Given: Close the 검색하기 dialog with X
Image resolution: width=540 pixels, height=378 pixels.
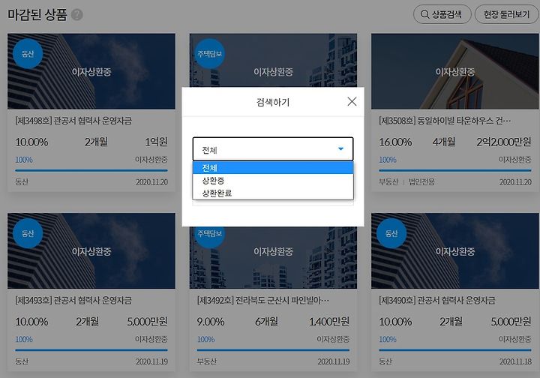Looking at the screenshot, I should tap(352, 101).
